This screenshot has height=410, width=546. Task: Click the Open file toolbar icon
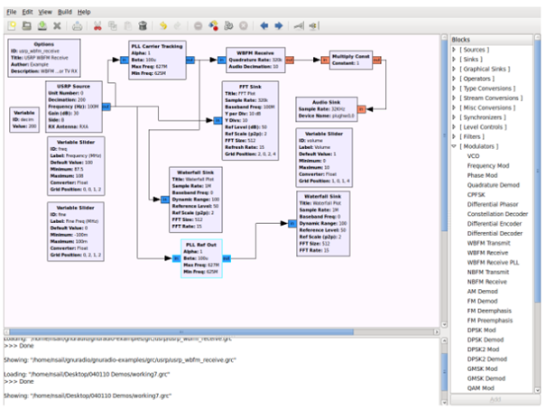click(x=27, y=27)
